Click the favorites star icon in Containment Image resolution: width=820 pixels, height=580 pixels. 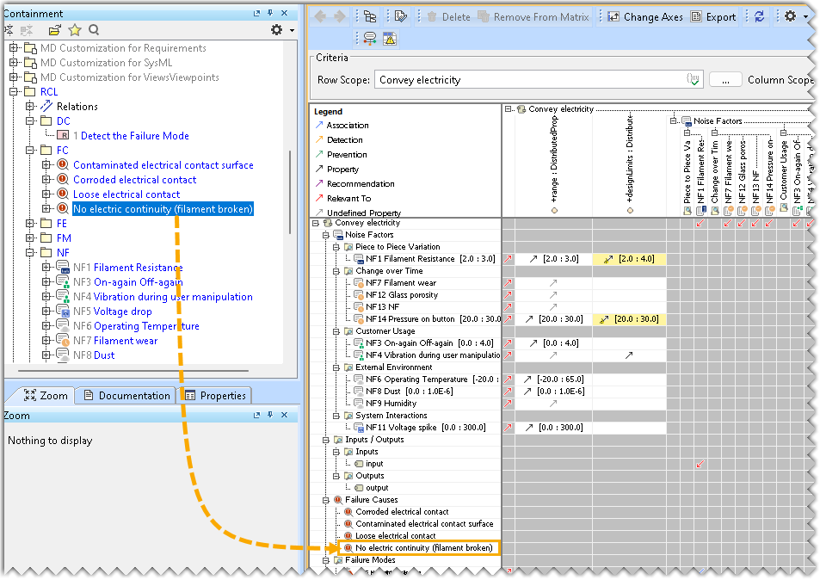pos(76,30)
